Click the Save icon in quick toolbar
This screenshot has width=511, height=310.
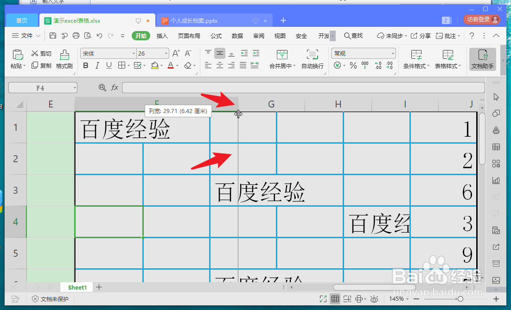click(x=53, y=36)
